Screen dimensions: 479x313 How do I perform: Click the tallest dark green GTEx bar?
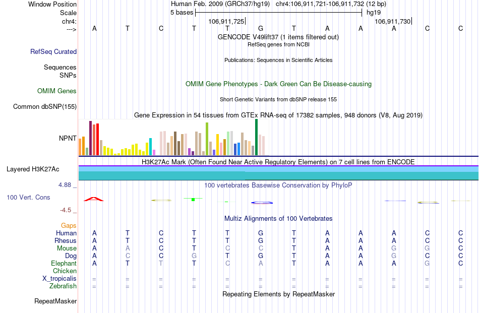point(256,137)
